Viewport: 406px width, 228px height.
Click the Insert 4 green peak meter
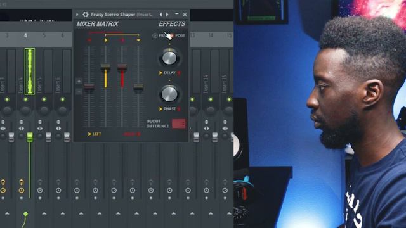[30, 72]
